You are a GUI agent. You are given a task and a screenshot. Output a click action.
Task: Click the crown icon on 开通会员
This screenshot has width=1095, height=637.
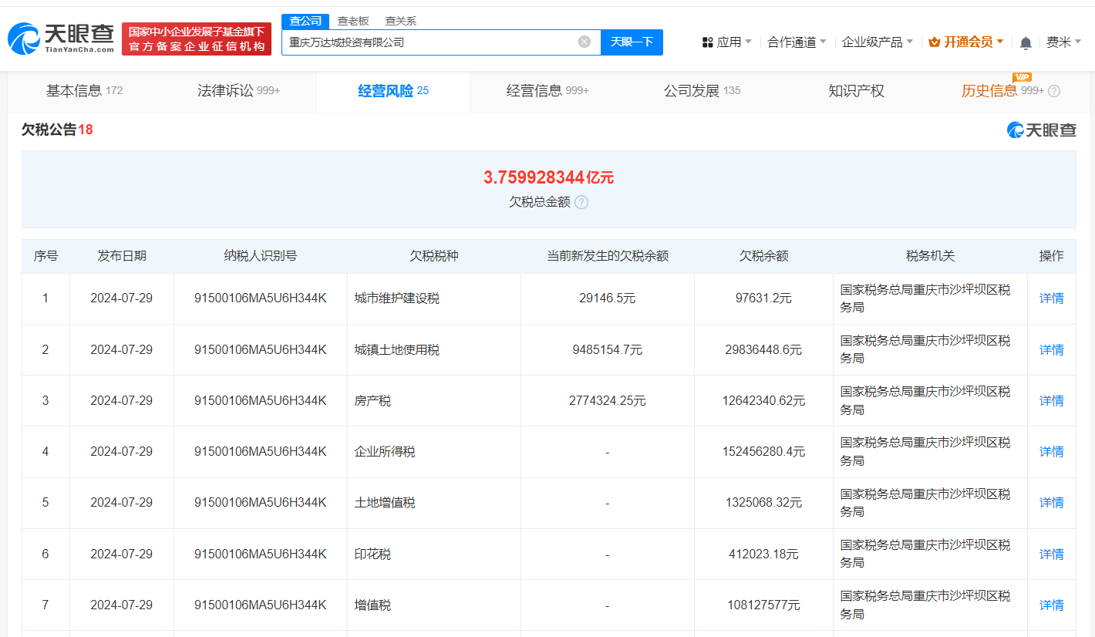click(x=933, y=42)
